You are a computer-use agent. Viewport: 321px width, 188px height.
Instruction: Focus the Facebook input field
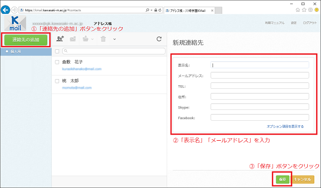click(260, 118)
